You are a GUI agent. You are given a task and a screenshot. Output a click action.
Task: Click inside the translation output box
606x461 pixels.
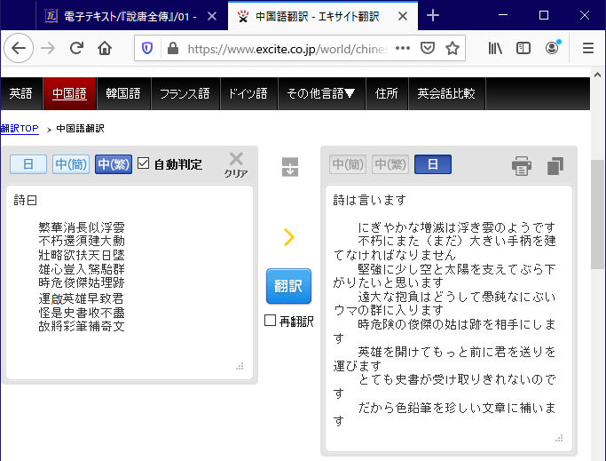click(x=449, y=318)
